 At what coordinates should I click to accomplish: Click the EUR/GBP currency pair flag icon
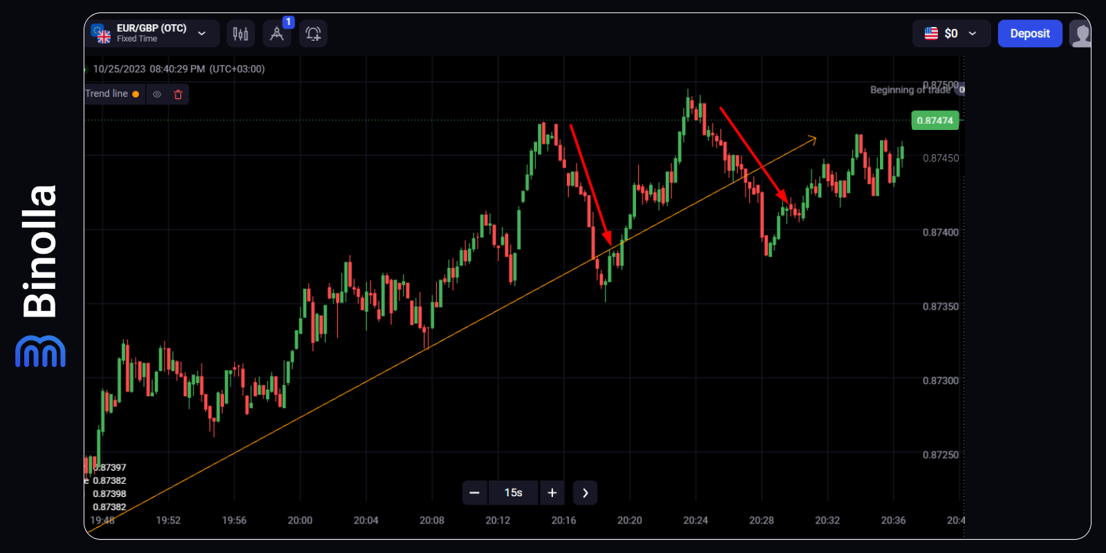point(101,33)
